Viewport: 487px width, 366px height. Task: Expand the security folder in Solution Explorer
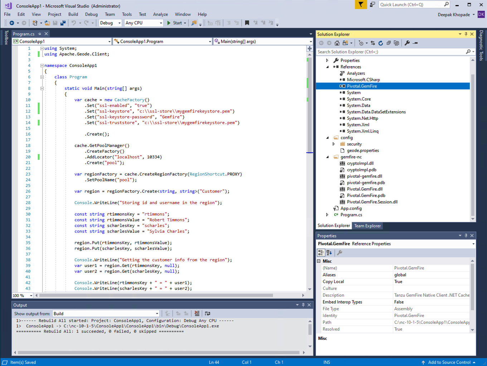pos(333,144)
